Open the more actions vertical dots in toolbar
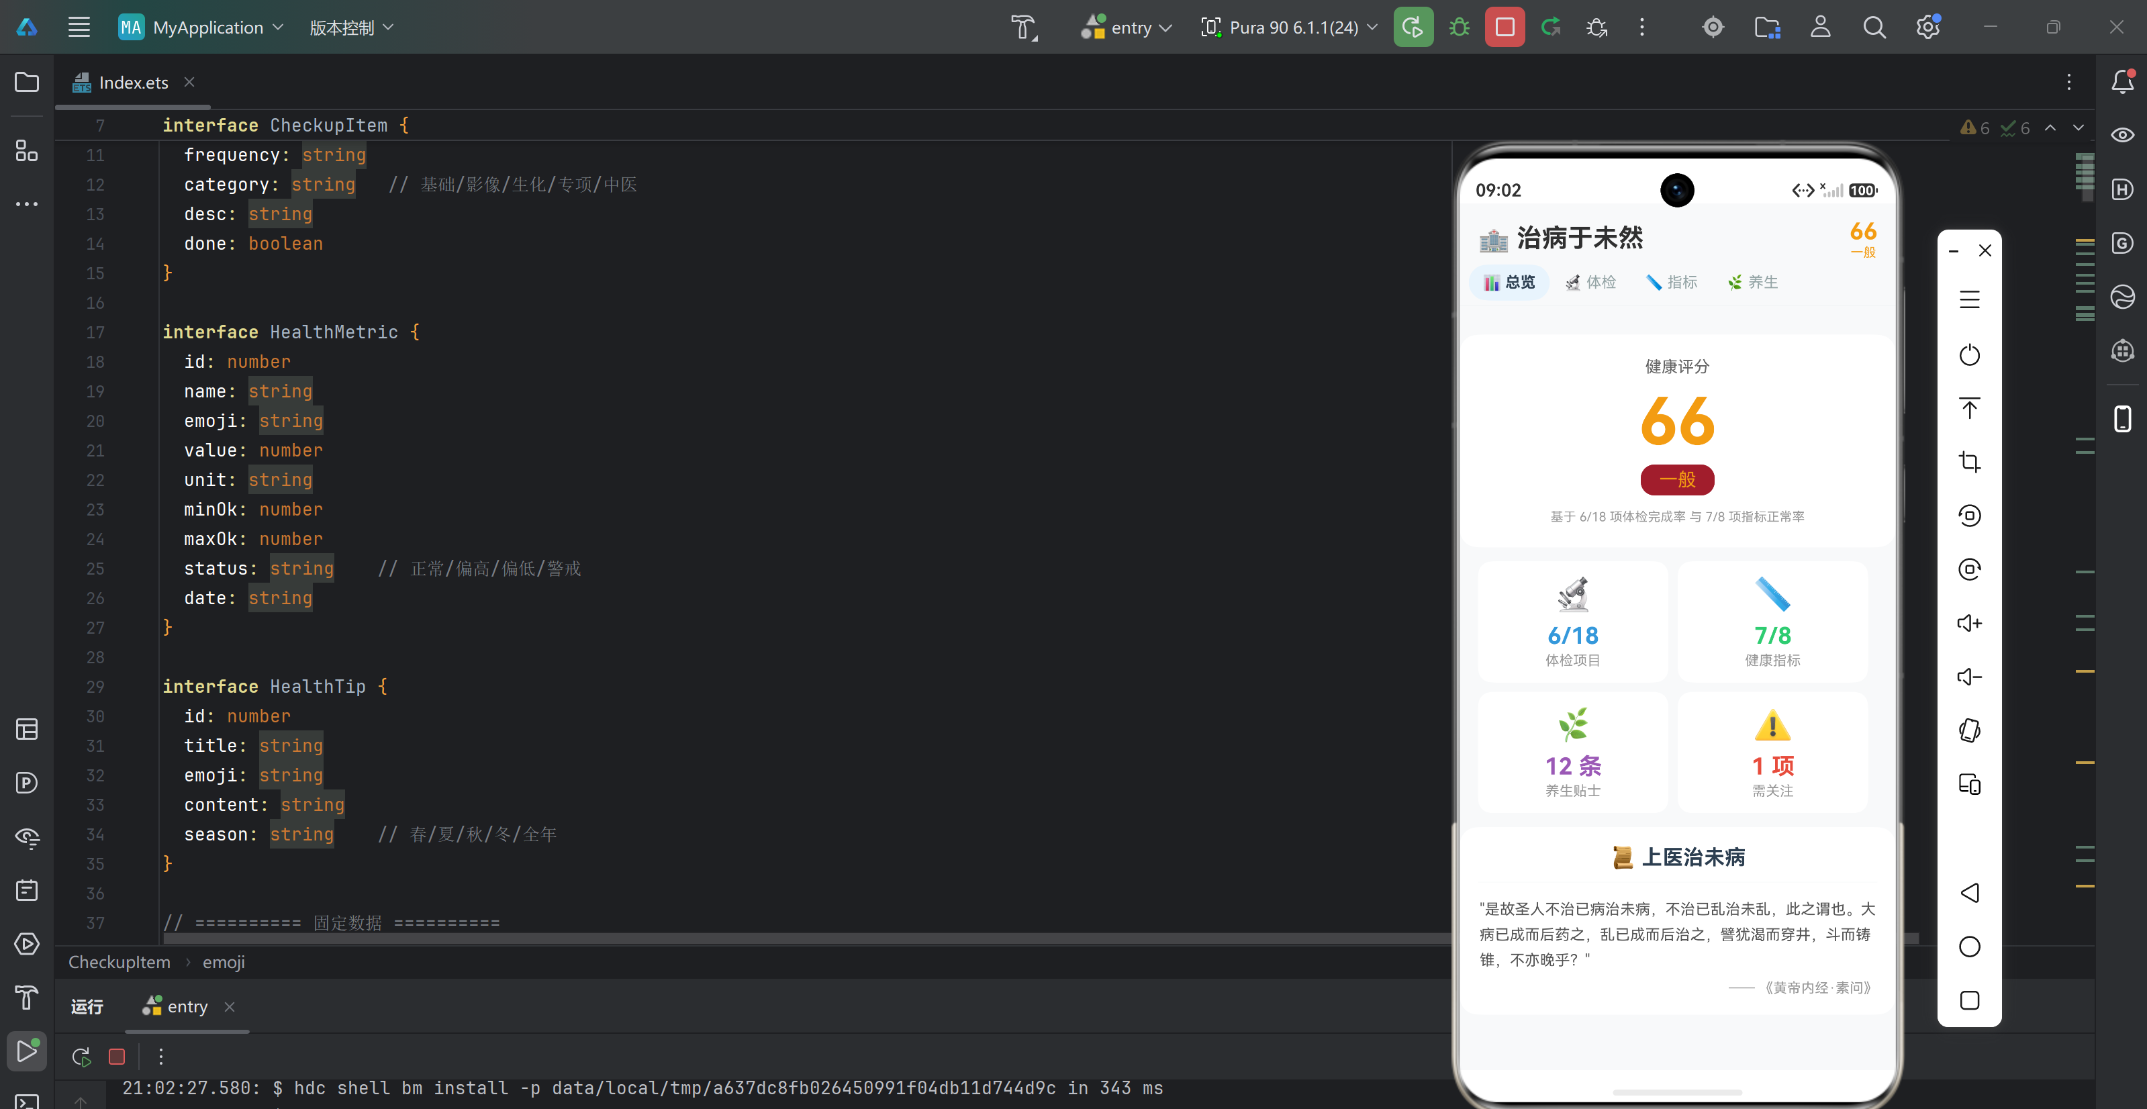The image size is (2147, 1109). point(1642,28)
